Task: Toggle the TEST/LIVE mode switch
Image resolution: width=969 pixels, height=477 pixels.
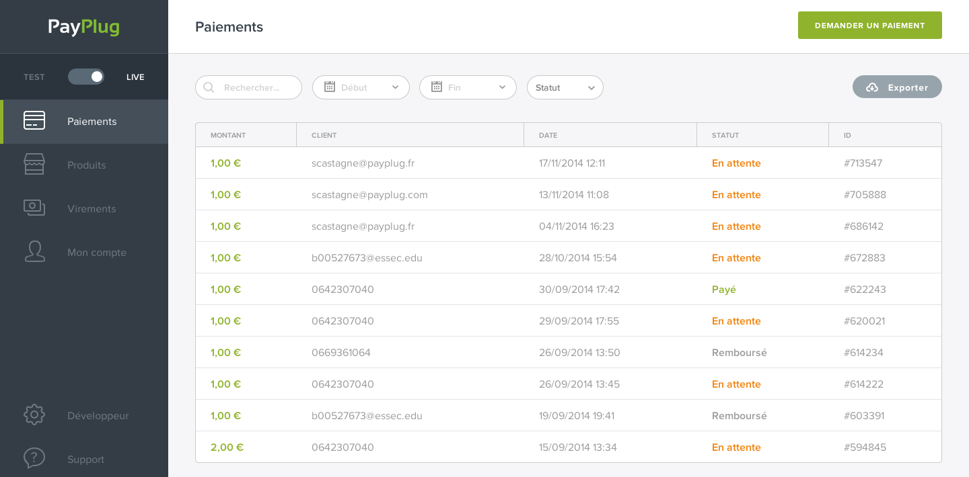Action: coord(85,77)
